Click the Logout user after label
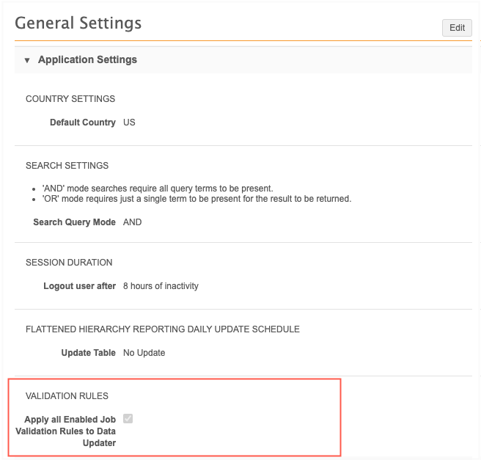The height and width of the screenshot is (460, 481). click(x=79, y=286)
